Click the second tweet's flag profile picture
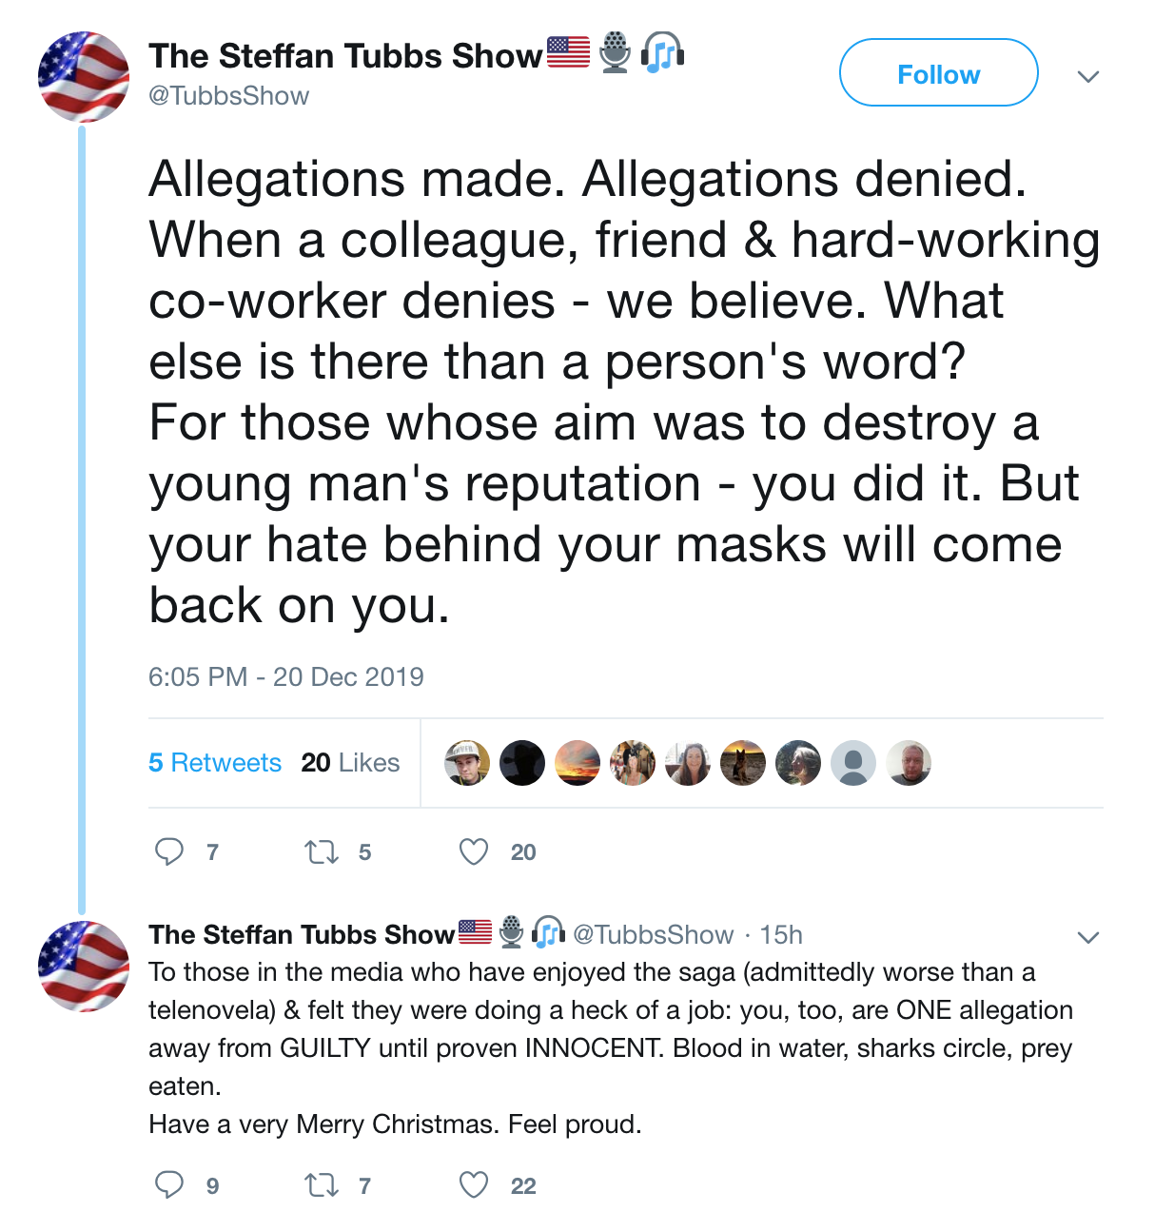 (x=83, y=966)
